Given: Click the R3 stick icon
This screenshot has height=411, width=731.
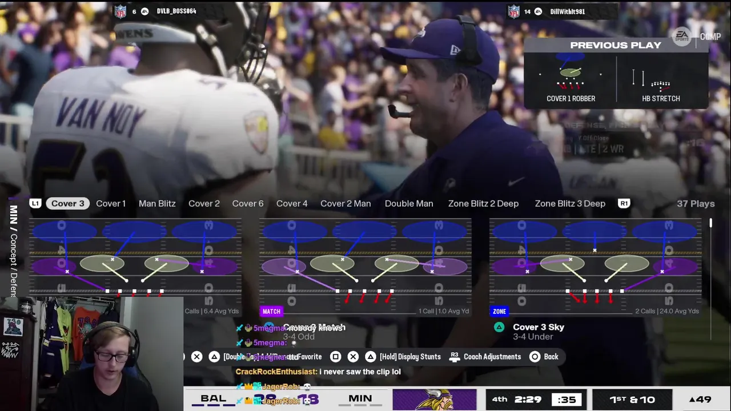Looking at the screenshot, I should coord(455,356).
